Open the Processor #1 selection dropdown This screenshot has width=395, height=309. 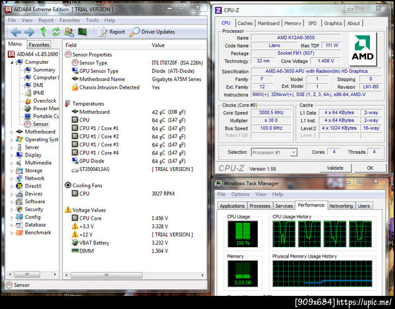coord(274,153)
